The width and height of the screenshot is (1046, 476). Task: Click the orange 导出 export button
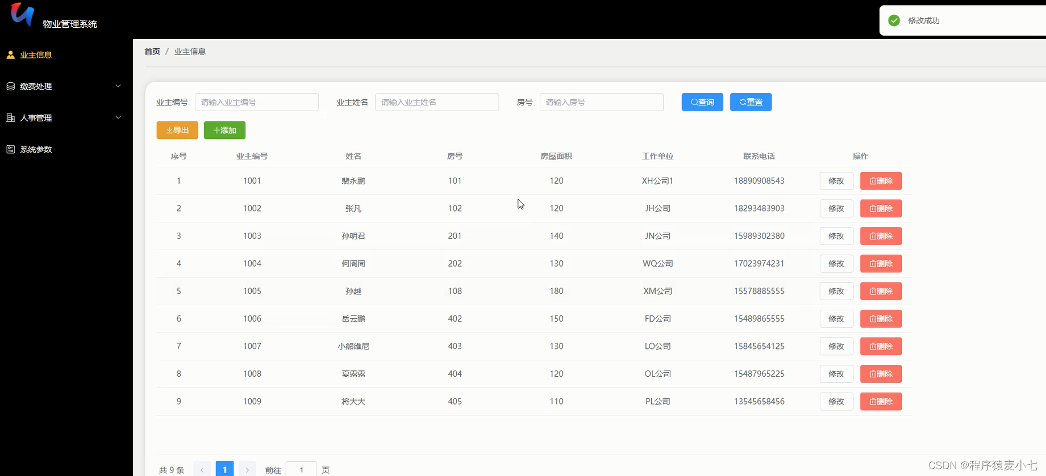tap(177, 130)
